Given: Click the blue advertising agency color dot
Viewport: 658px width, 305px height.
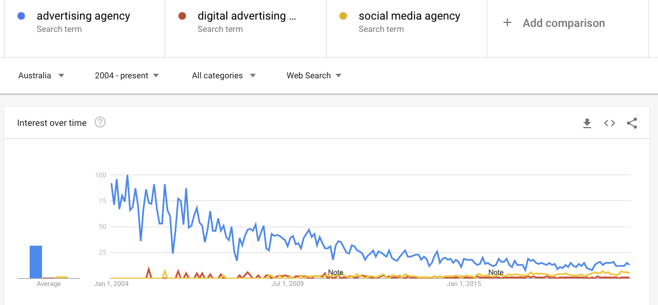Looking at the screenshot, I should point(22,16).
